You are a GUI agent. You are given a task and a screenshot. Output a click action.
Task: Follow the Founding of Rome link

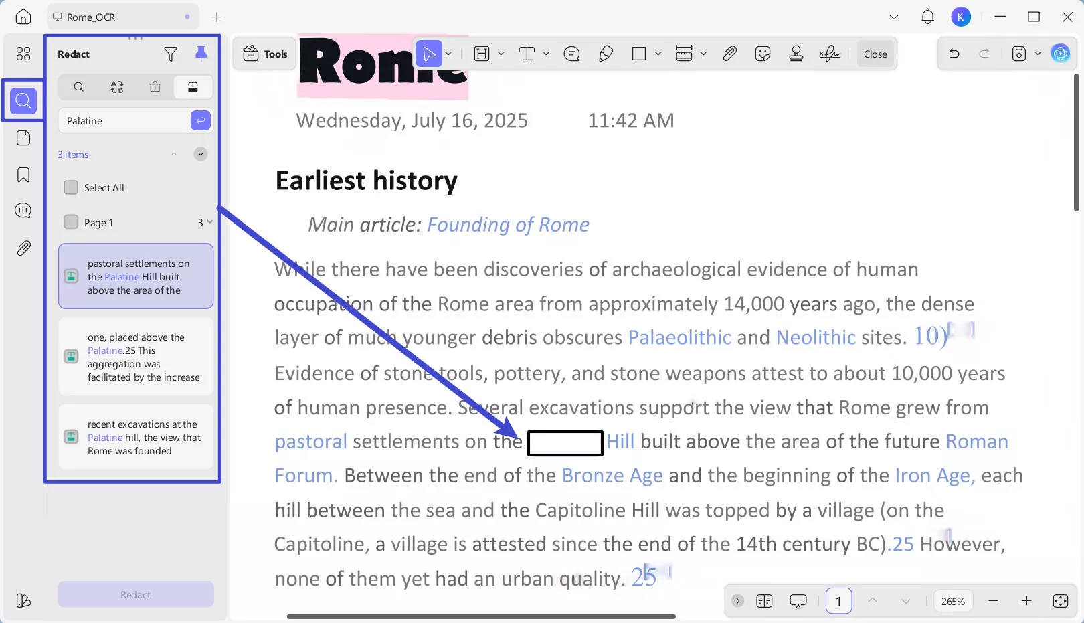pos(508,225)
